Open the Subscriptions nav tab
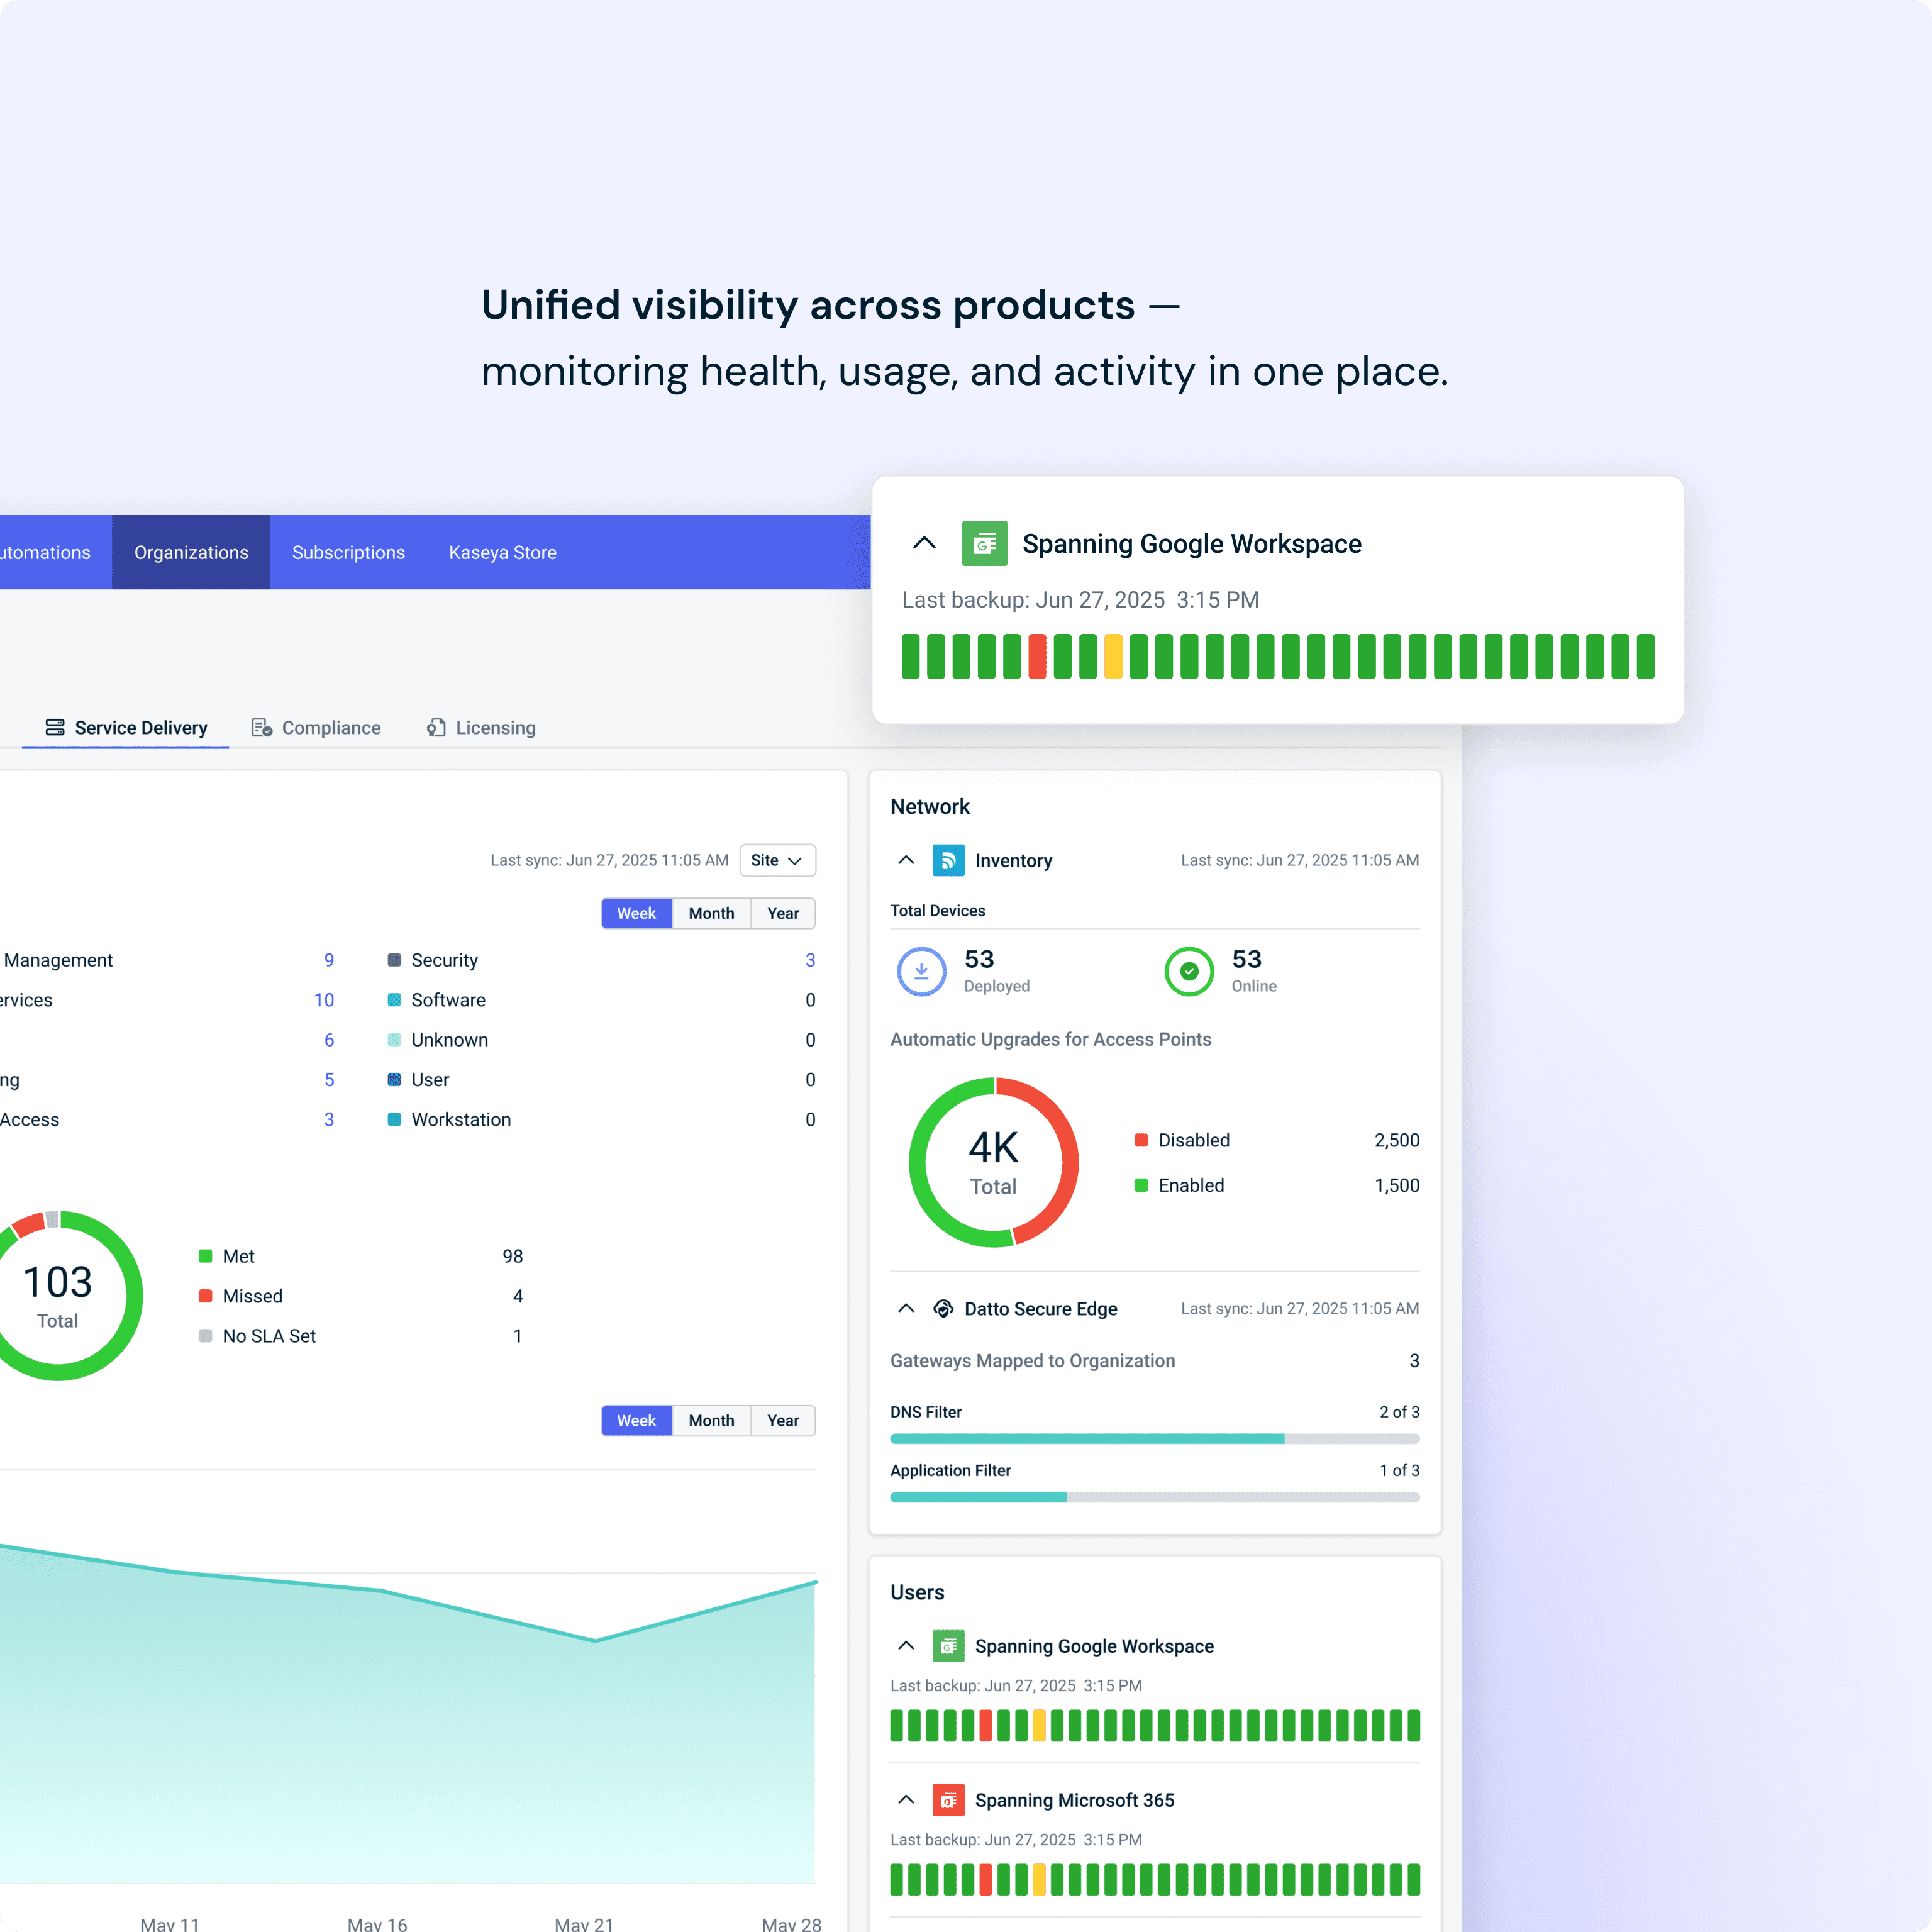The image size is (1932, 1932). click(348, 553)
